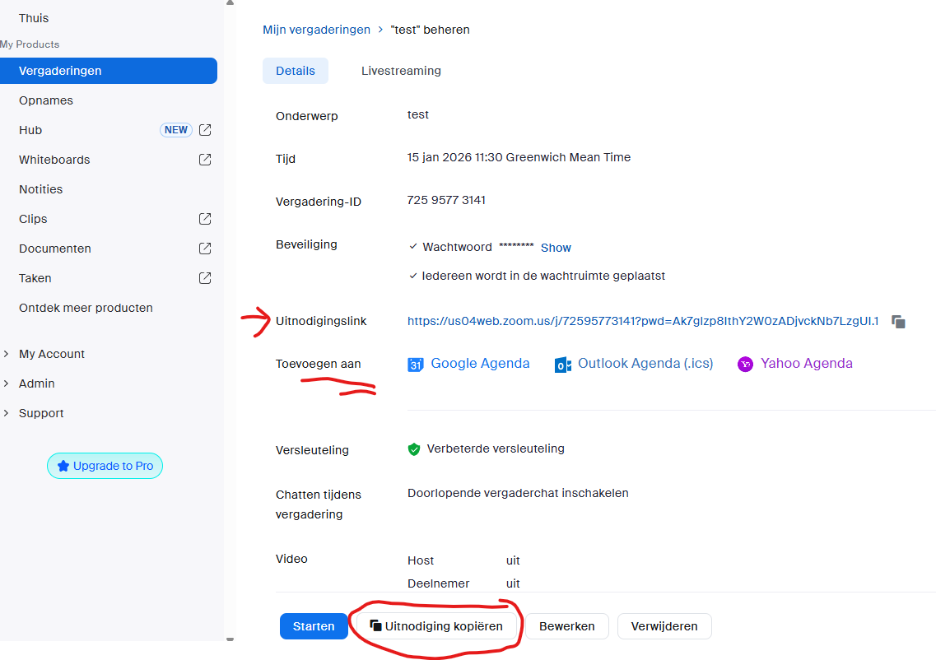Show the hidden meeting password
936x660 pixels.
point(556,248)
